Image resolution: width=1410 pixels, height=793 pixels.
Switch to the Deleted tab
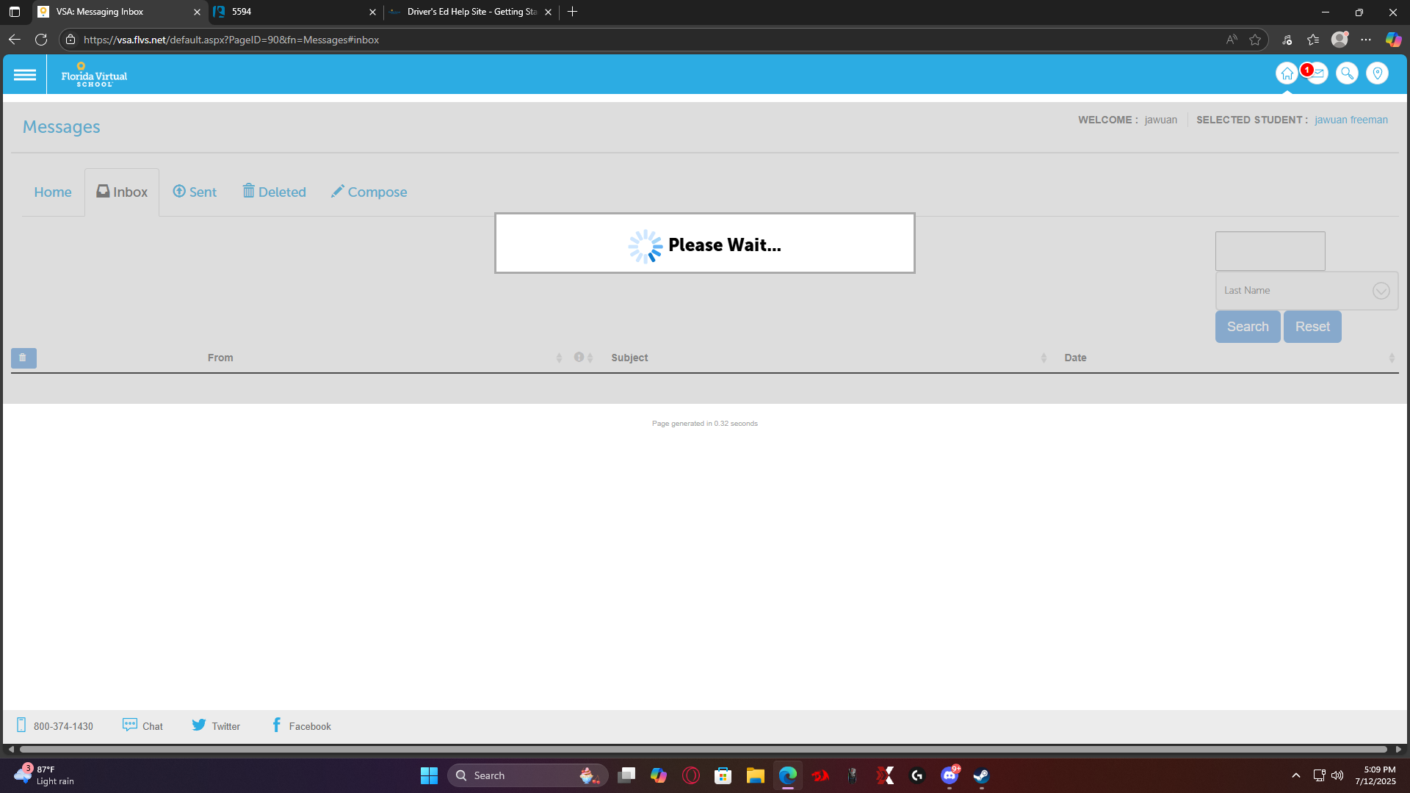[x=274, y=192]
